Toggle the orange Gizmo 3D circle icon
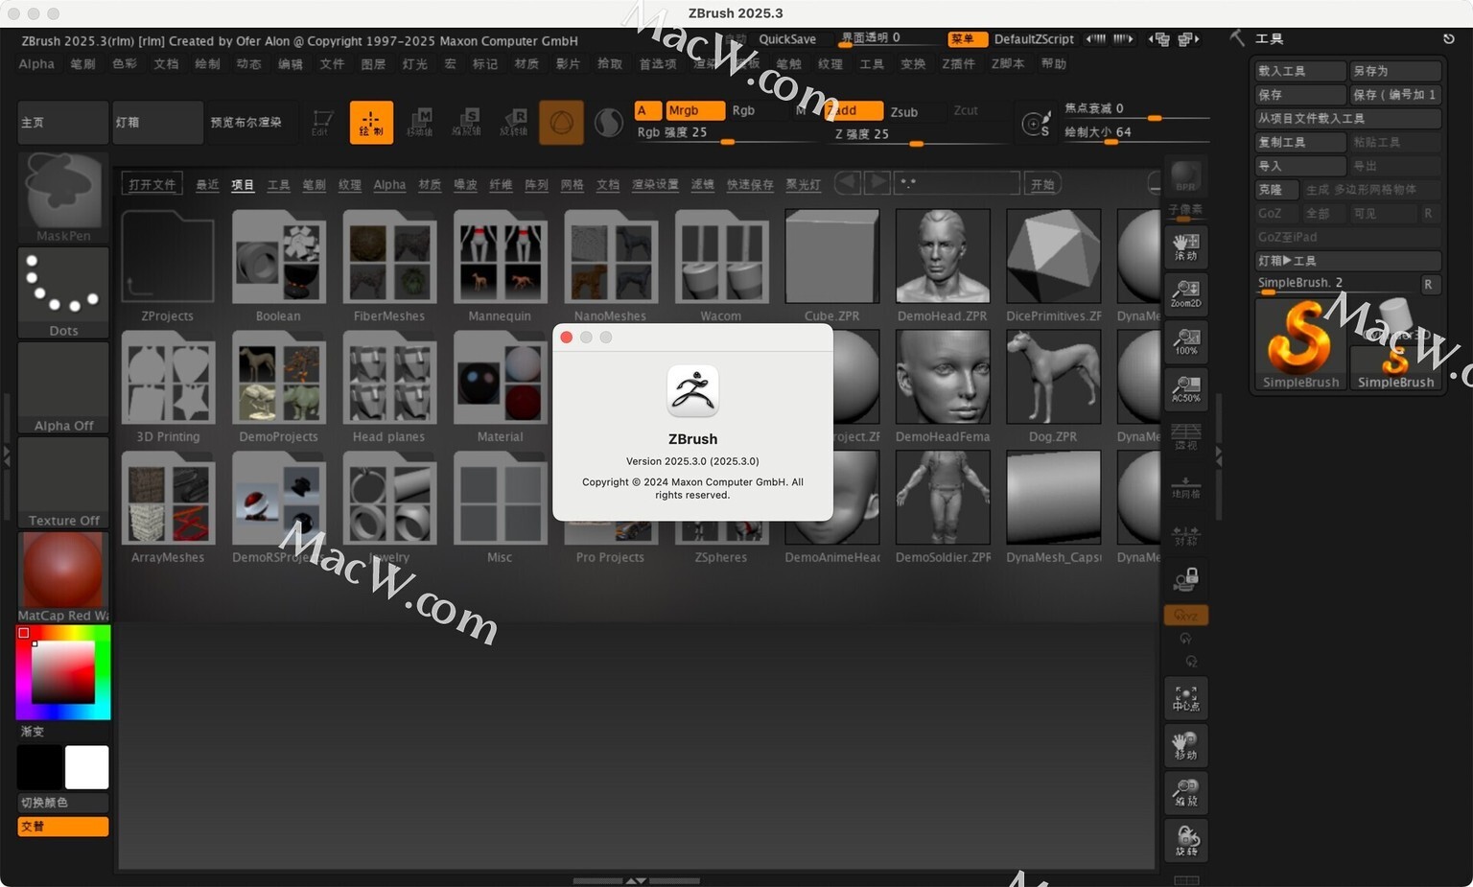1473x887 pixels. (561, 123)
